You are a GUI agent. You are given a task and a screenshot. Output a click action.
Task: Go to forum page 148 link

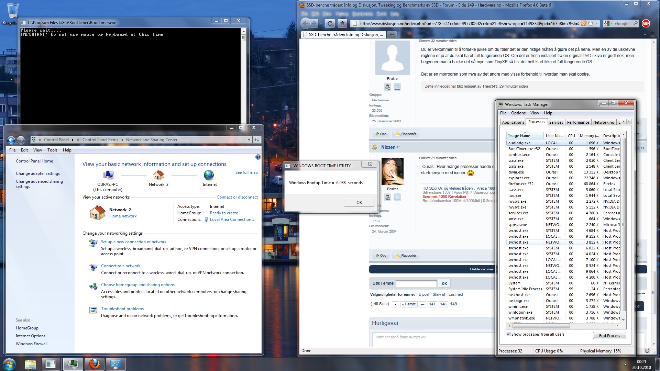pos(443,304)
